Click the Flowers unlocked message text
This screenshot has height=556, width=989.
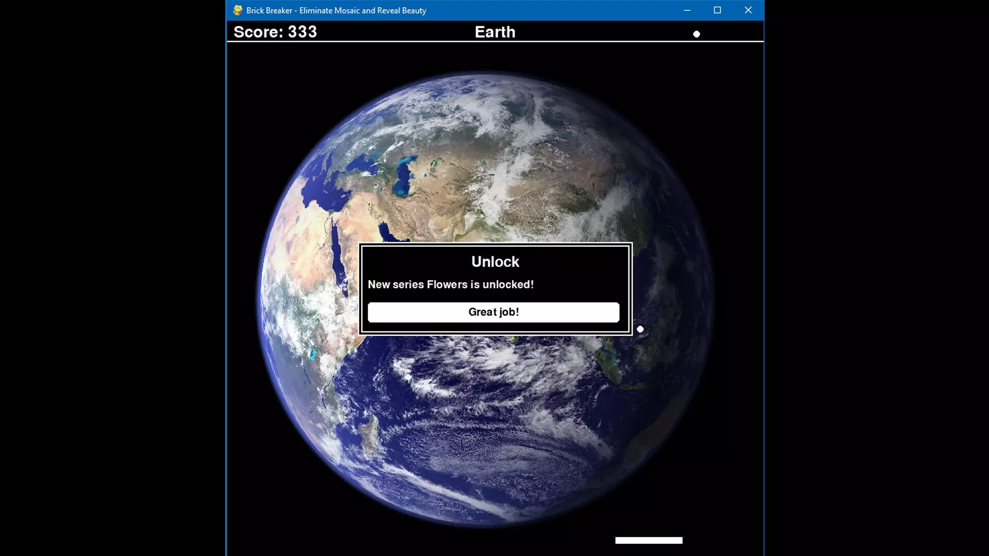(x=451, y=285)
